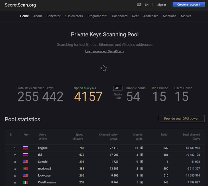Go to the Home menu item
Image resolution: width=208 pixels, height=186 pixels.
click(24, 16)
